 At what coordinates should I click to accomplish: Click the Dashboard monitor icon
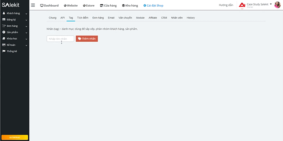pyautogui.click(x=42, y=6)
